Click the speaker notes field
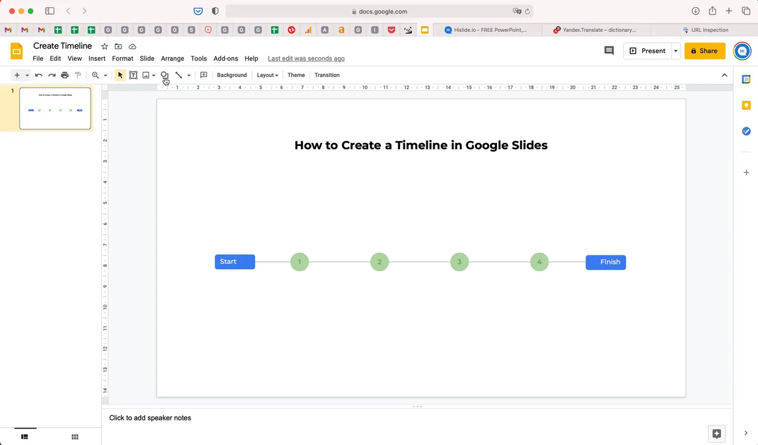The width and height of the screenshot is (758, 445). point(417,418)
